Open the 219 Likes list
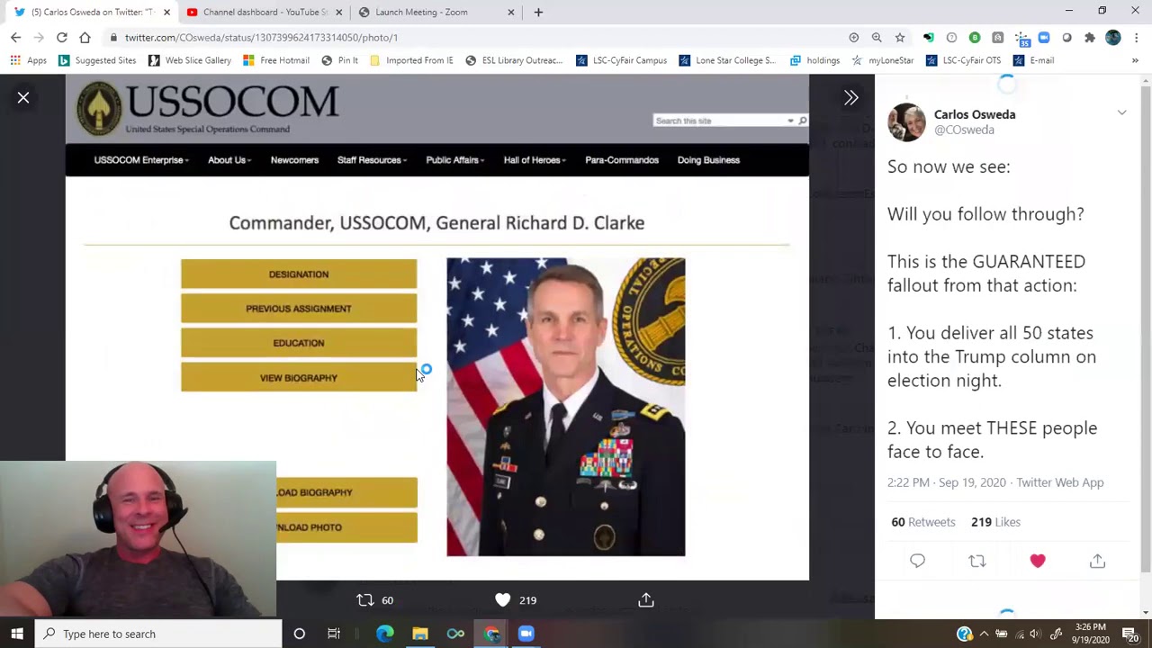 [x=995, y=522]
